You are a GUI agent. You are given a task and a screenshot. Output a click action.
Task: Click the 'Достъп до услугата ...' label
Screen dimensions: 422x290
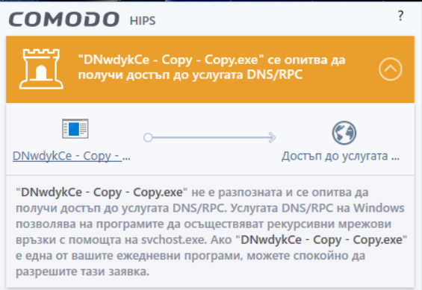[341, 156]
